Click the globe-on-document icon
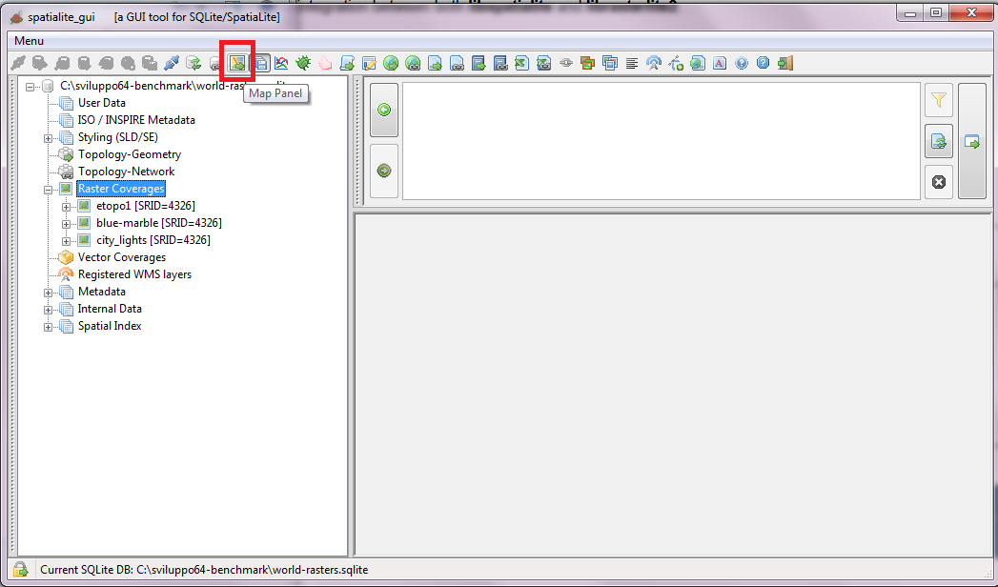 tap(698, 63)
